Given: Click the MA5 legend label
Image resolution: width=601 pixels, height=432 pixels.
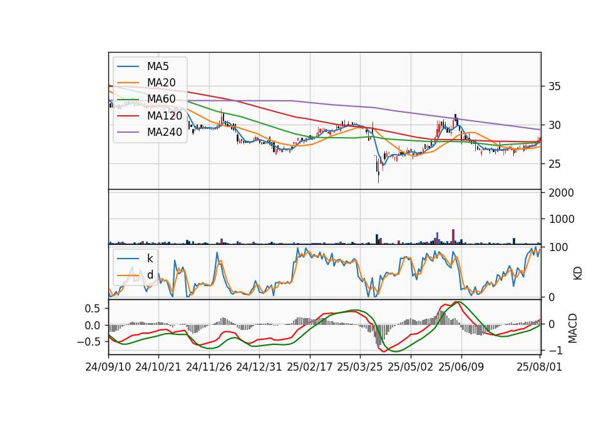Looking at the screenshot, I should [x=158, y=66].
